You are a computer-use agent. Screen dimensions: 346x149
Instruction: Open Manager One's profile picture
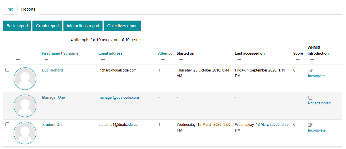[x=25, y=106]
